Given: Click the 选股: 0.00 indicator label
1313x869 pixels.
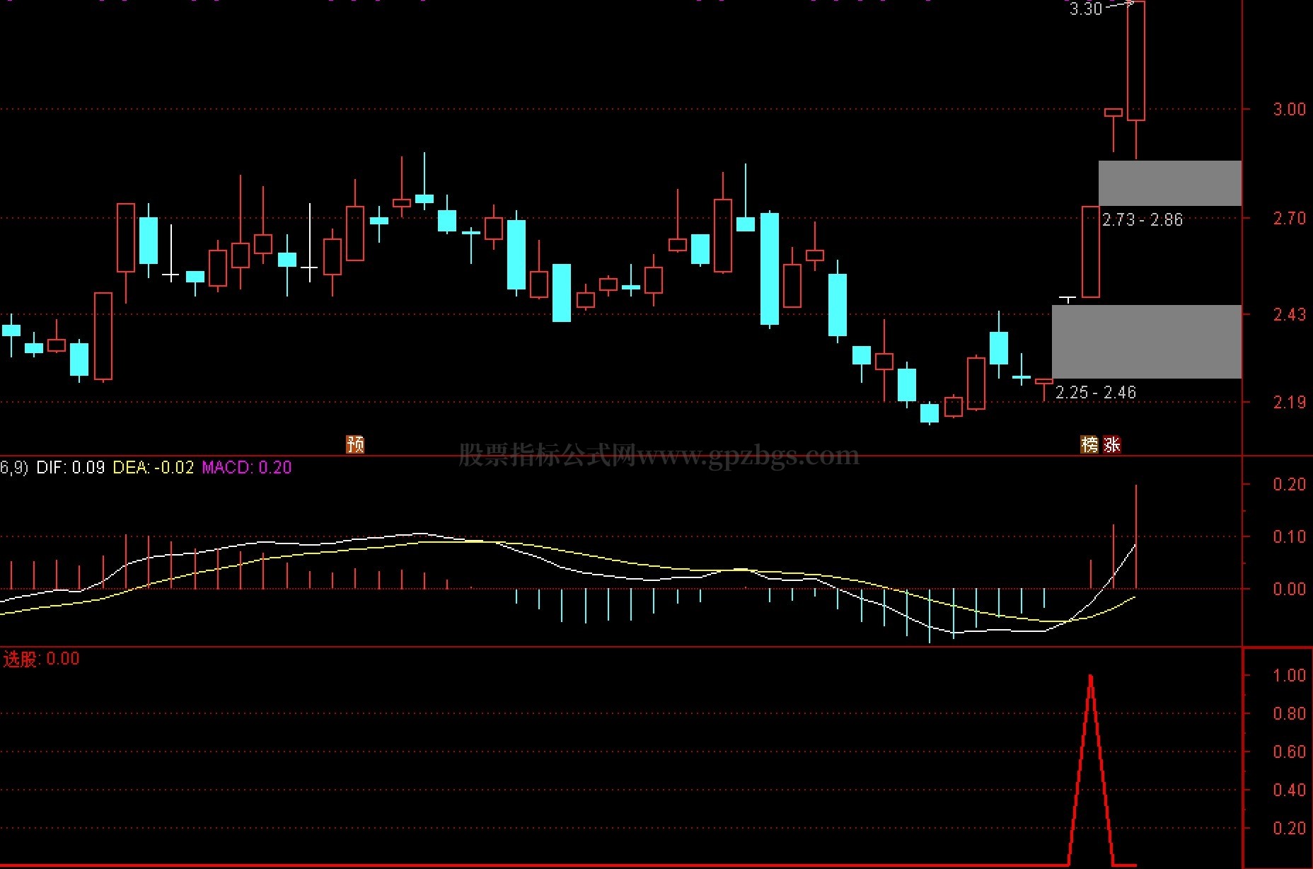Looking at the screenshot, I should click(x=41, y=659).
